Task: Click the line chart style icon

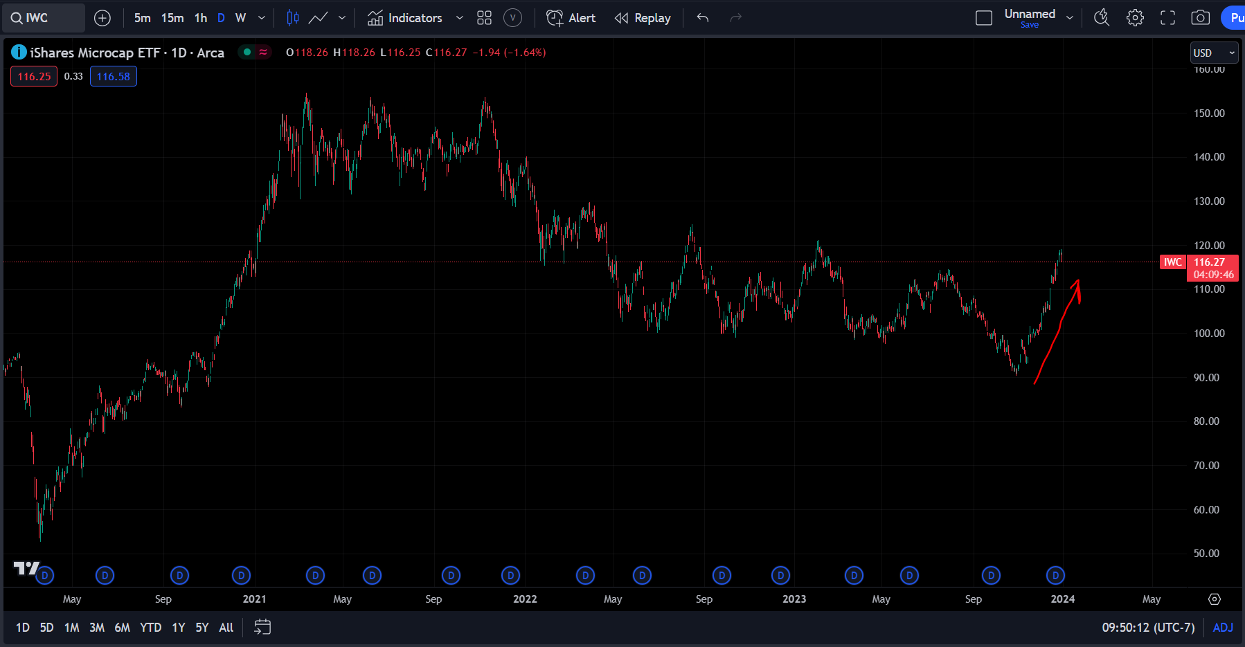Action: 318,18
